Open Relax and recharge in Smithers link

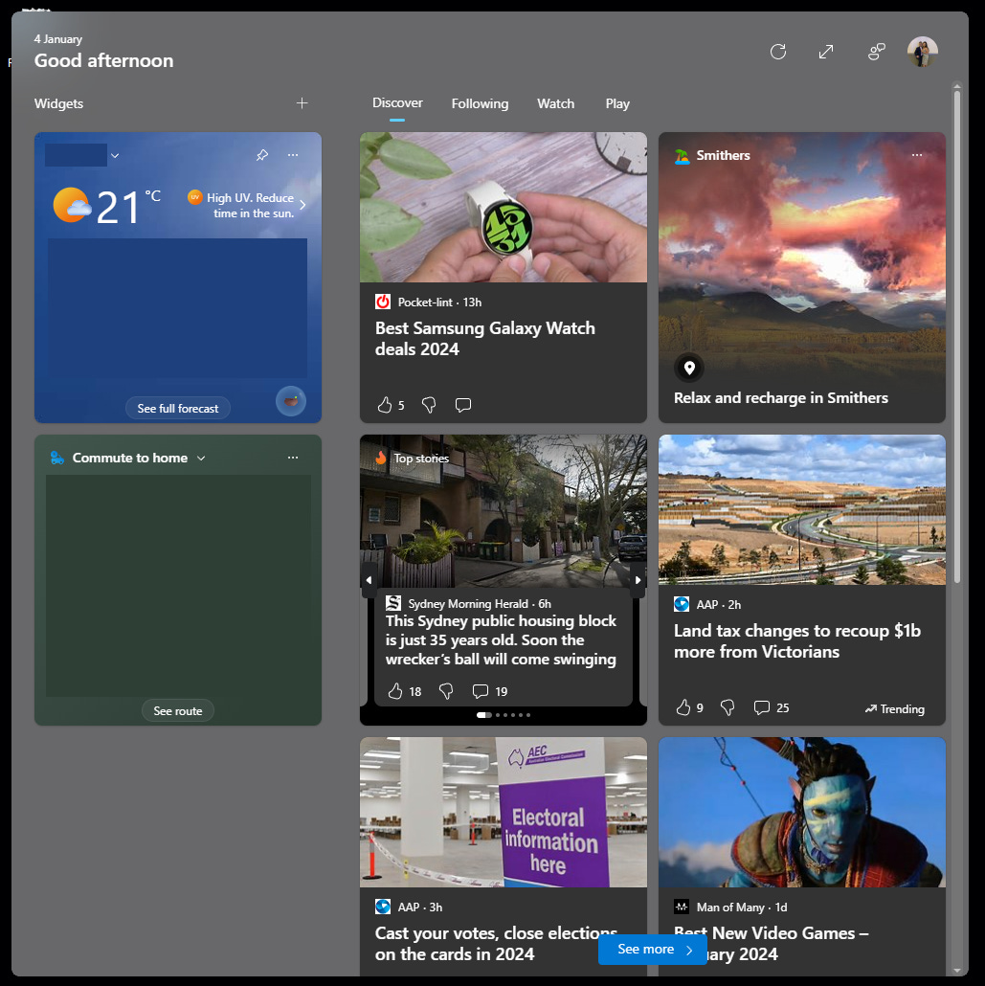780,398
